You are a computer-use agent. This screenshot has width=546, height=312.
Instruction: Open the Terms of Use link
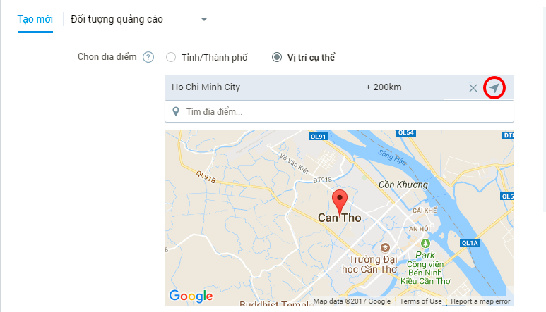coord(420,301)
